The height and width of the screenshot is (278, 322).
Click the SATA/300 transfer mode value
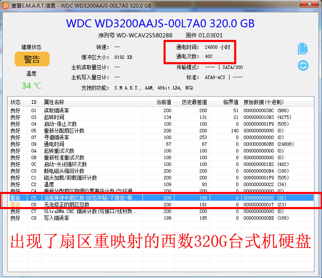click(x=232, y=67)
